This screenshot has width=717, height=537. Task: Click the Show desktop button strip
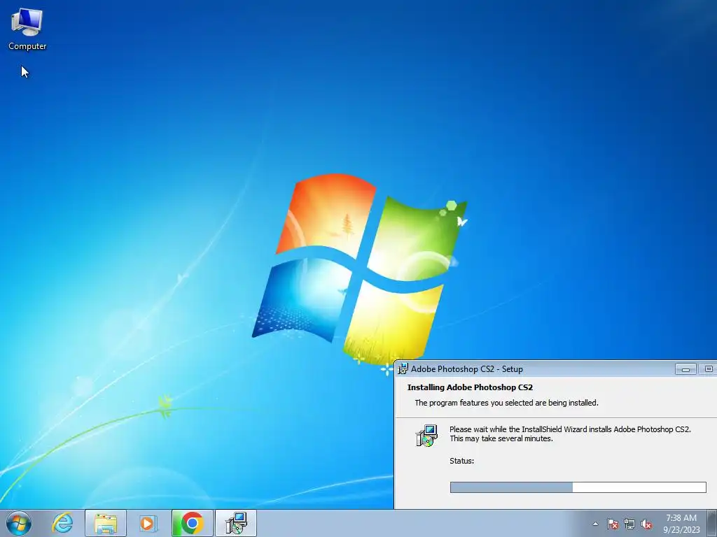[712, 523]
